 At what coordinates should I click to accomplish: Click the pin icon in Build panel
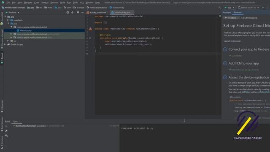(6, 131)
